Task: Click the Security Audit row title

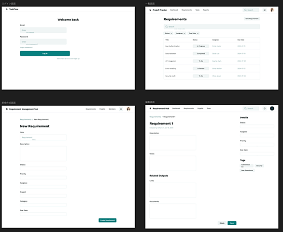Action: click(x=170, y=76)
